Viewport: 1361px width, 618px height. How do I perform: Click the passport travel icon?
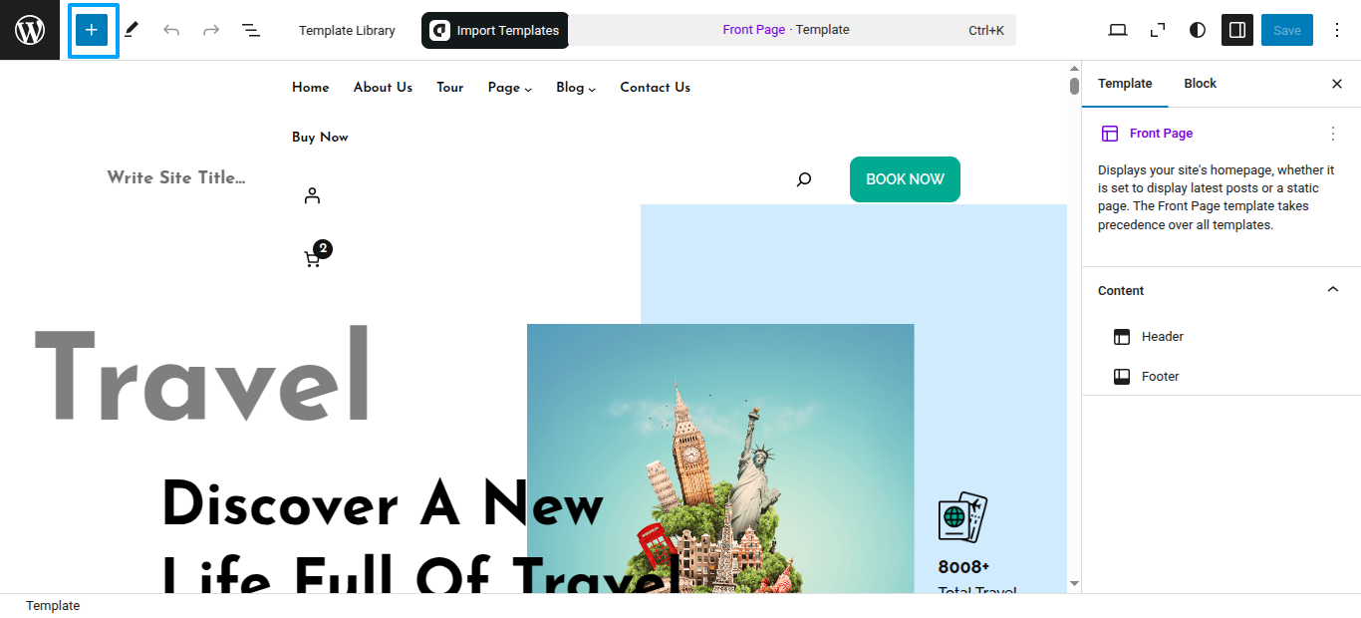[962, 517]
